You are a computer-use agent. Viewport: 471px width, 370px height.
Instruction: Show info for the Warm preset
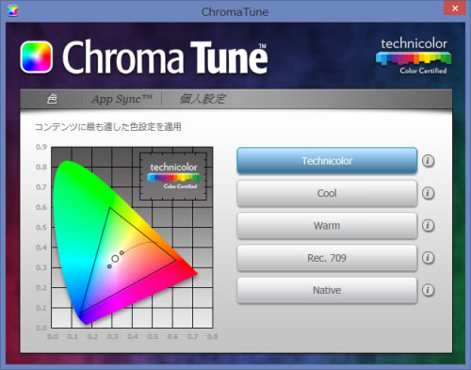click(428, 225)
